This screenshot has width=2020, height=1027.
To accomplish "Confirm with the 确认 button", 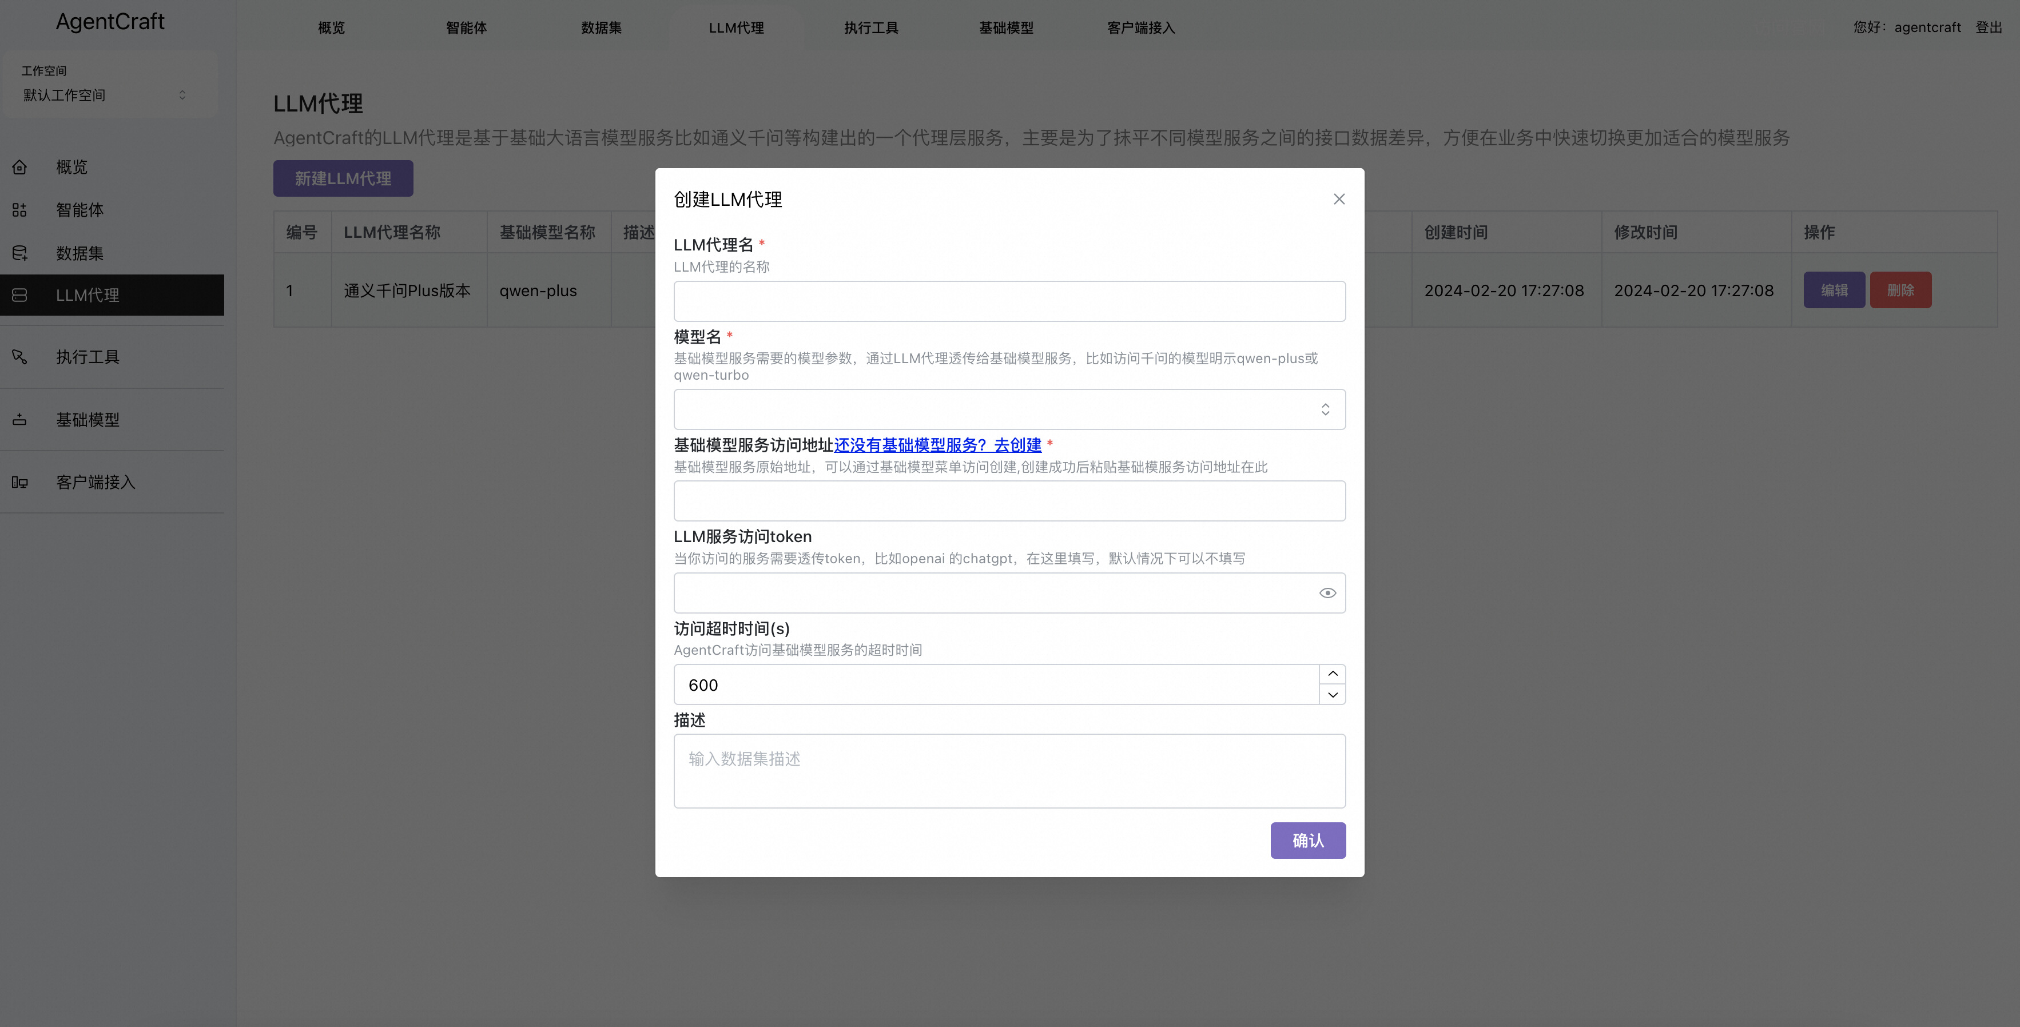I will 1308,841.
